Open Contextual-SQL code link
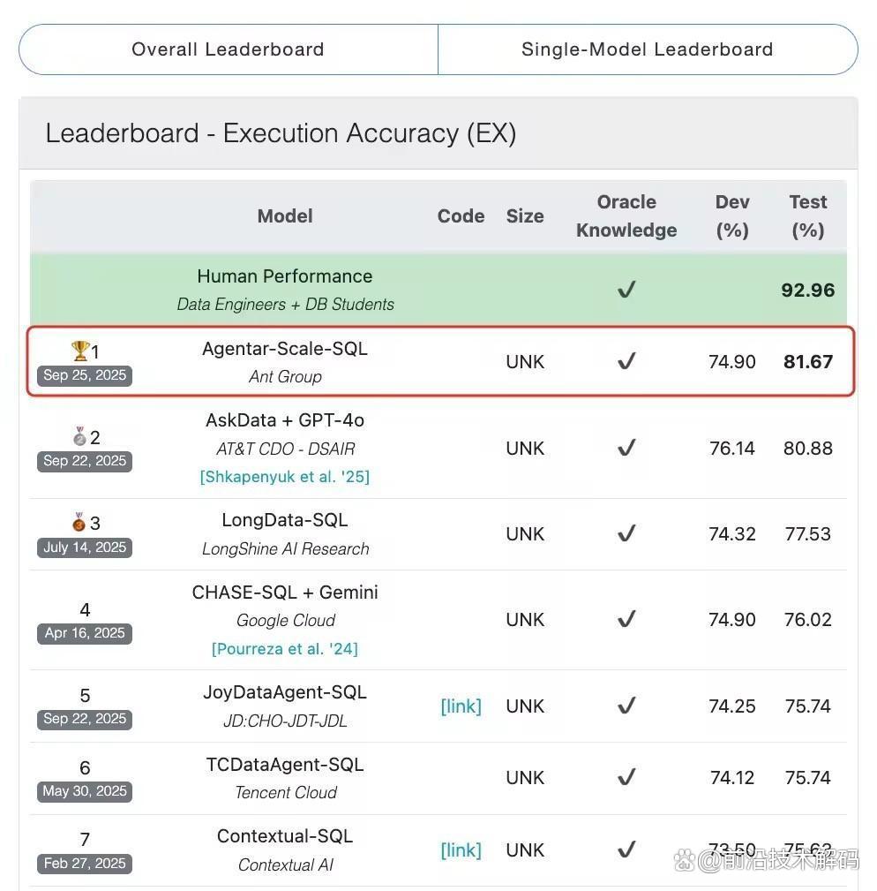 [x=461, y=850]
